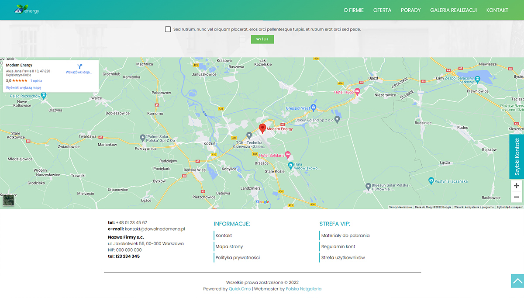Viewport: 524px width, 298px height.
Task: Go to GALERIA REALIZACJI page
Action: click(x=453, y=10)
